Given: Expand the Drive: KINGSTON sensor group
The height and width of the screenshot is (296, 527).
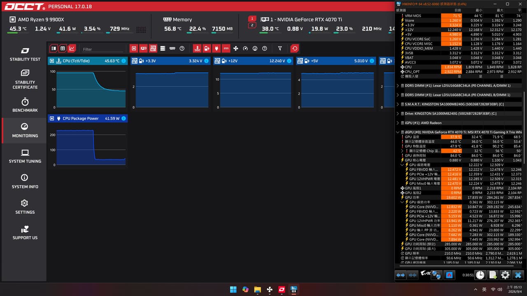Looking at the screenshot, I should [398, 113].
